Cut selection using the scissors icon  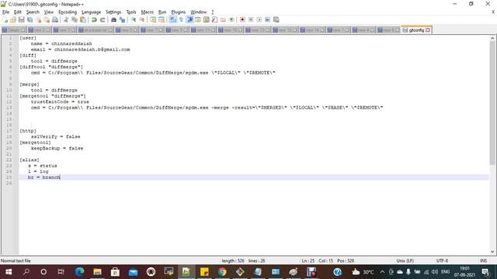pos(66,19)
